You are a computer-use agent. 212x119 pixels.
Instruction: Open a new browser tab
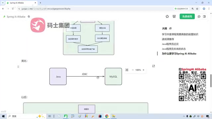point(40,3)
